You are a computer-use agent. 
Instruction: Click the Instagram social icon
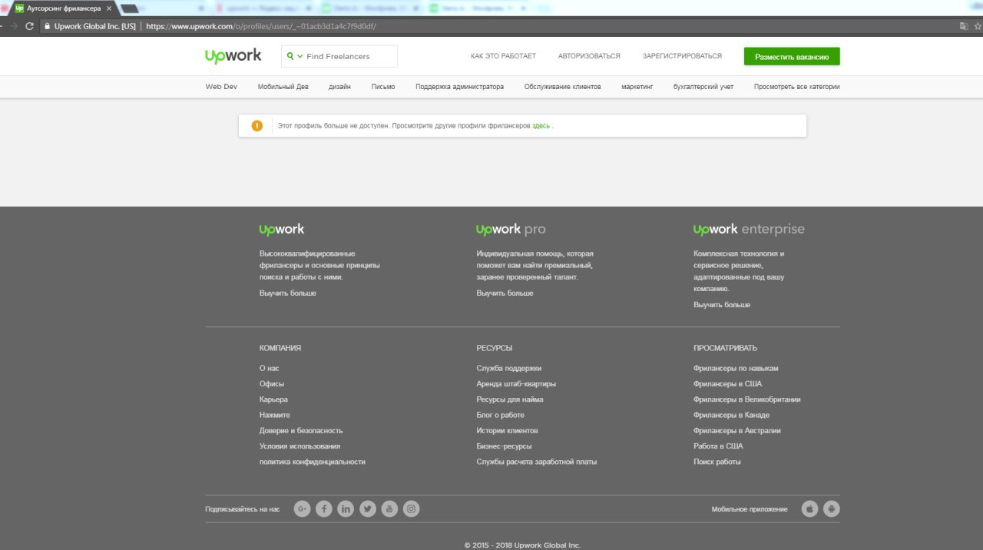coord(412,509)
